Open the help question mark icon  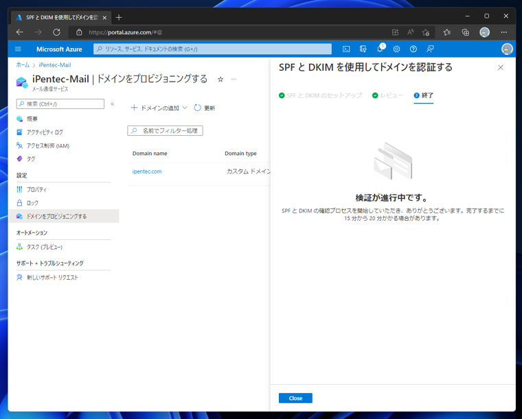click(413, 49)
